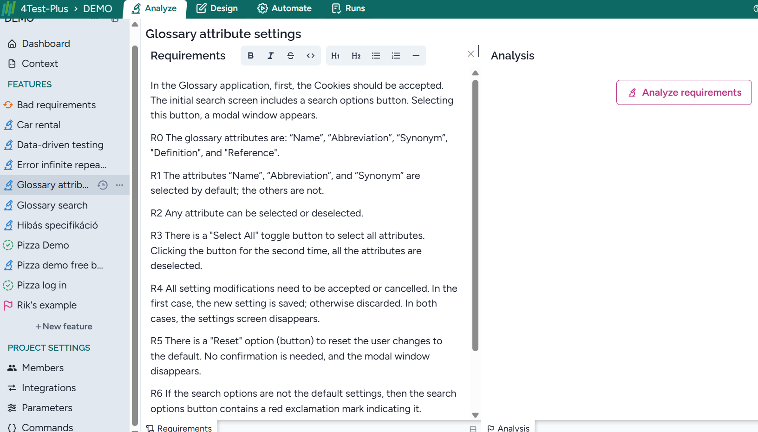The height and width of the screenshot is (432, 758).
Task: Open history for Glossary attribute feature
Action: [103, 185]
